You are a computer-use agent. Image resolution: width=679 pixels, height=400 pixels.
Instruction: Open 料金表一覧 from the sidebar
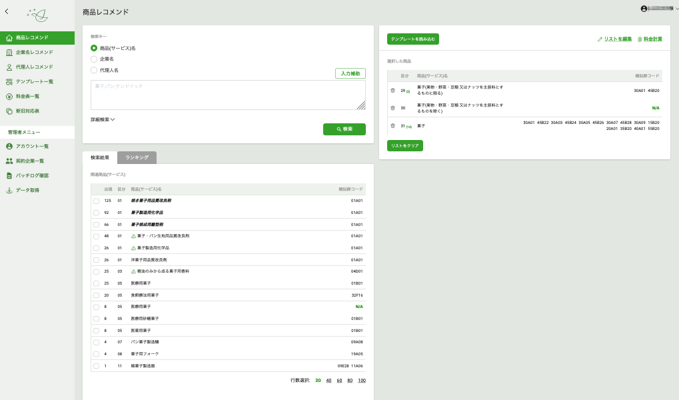27,96
